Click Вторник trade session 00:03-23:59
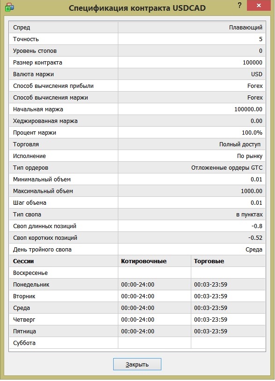Viewport: 275px width, 381px height. coord(210,296)
